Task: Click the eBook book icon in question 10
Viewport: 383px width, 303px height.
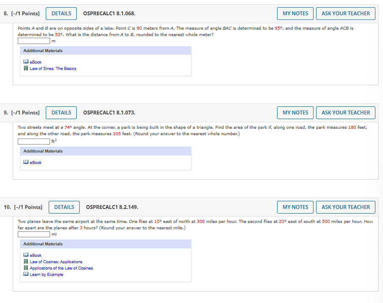Action: pos(26,255)
